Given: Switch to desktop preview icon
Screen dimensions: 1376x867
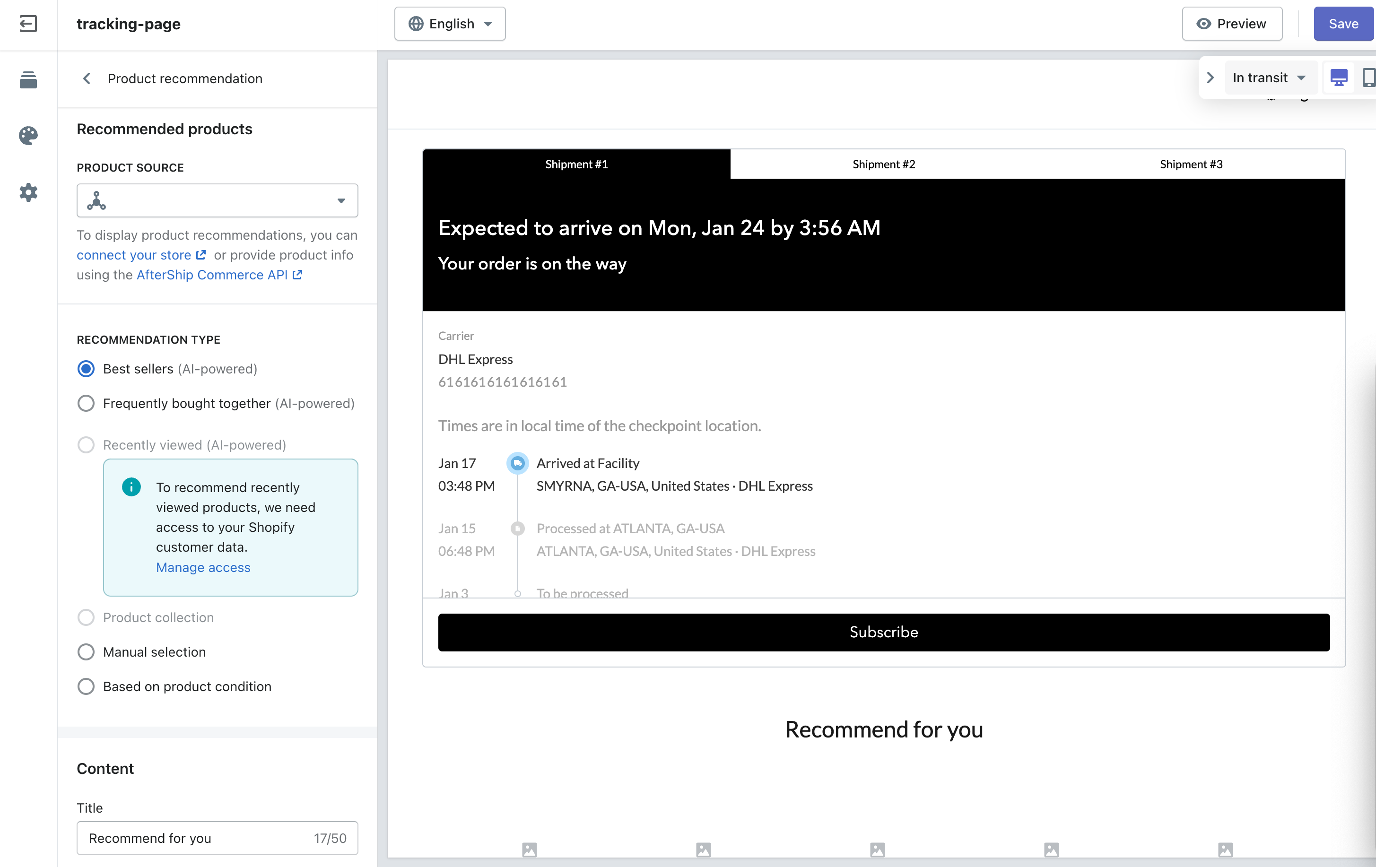Looking at the screenshot, I should (x=1339, y=77).
